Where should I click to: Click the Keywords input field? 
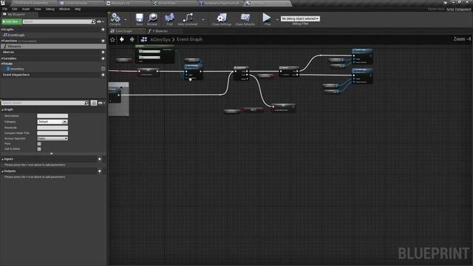pos(52,128)
